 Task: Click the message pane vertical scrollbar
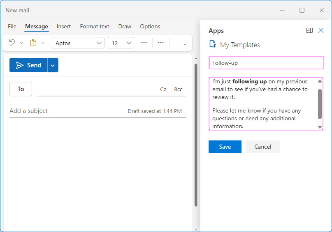coord(196,135)
